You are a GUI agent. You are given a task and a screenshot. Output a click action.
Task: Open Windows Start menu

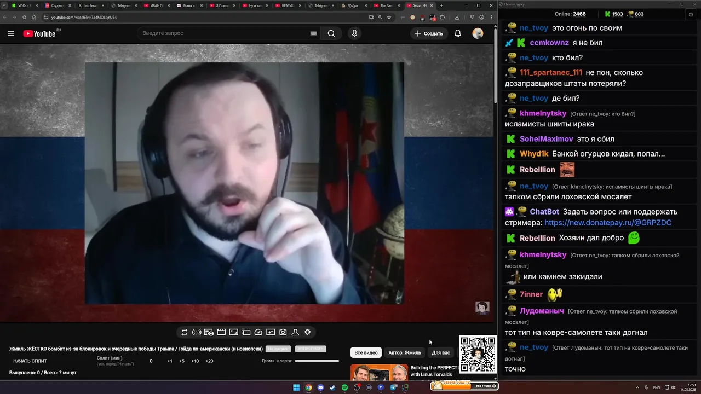296,387
